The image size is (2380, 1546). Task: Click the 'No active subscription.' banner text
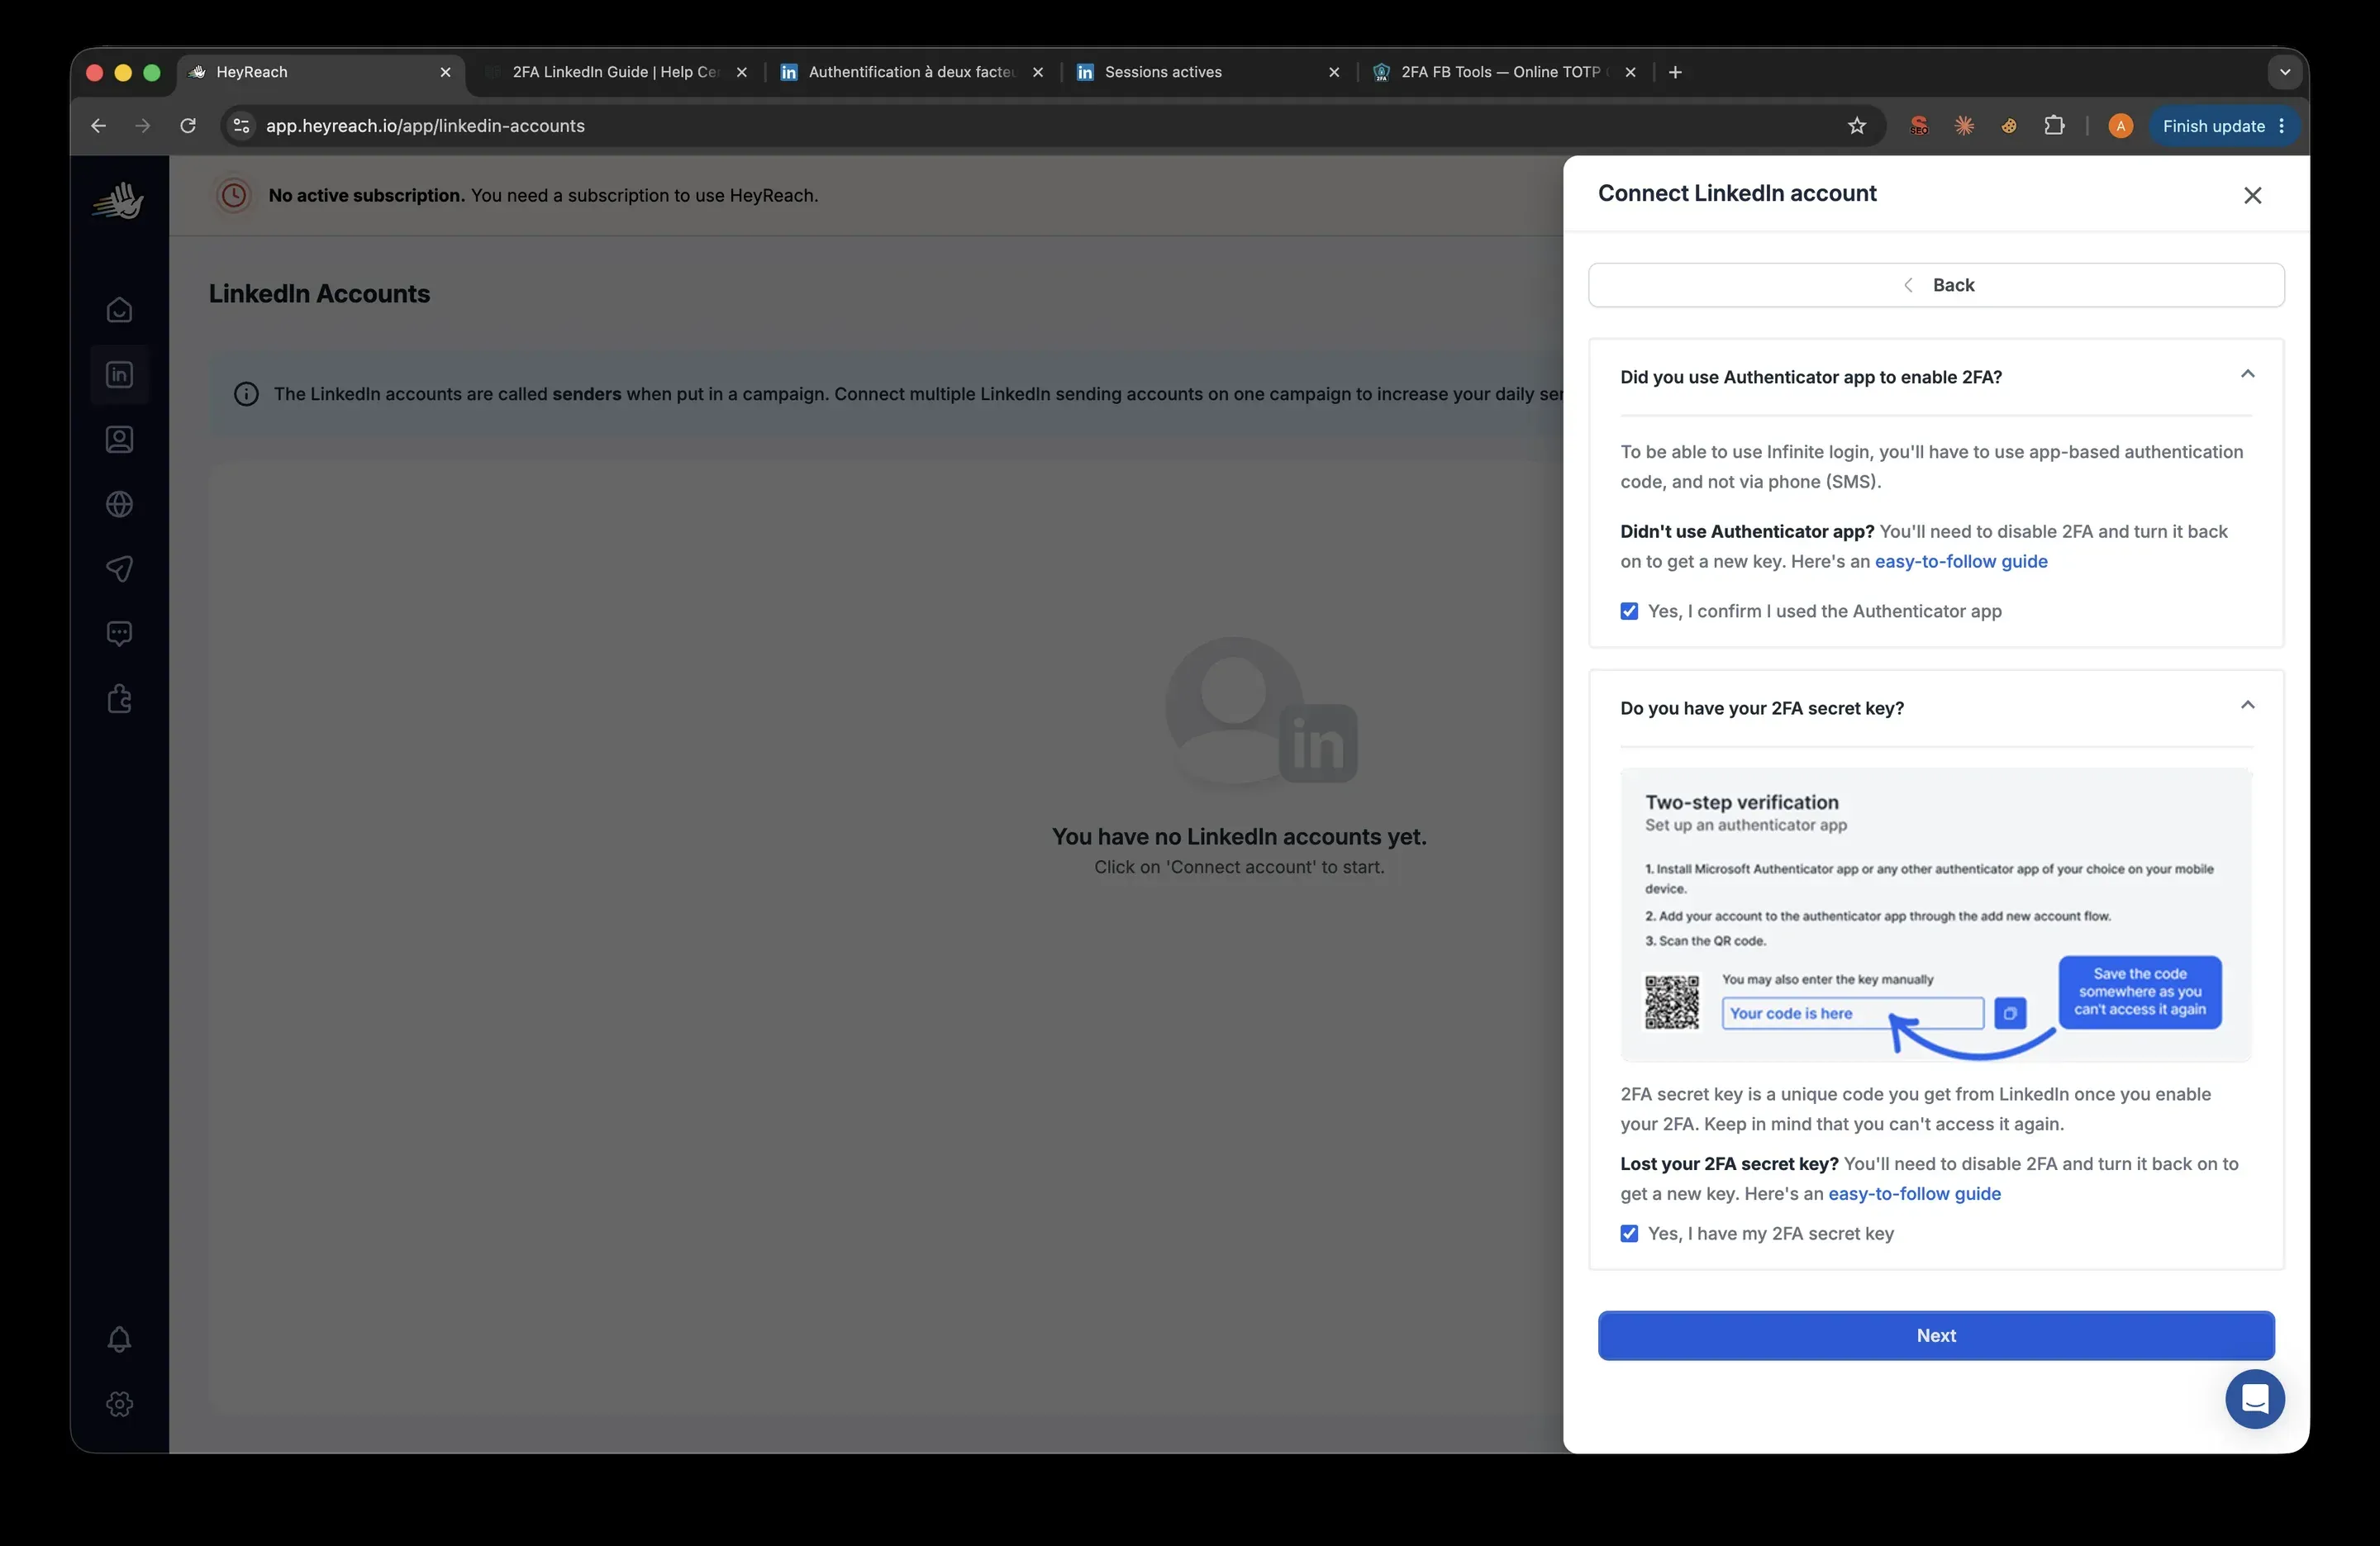pyautogui.click(x=366, y=196)
